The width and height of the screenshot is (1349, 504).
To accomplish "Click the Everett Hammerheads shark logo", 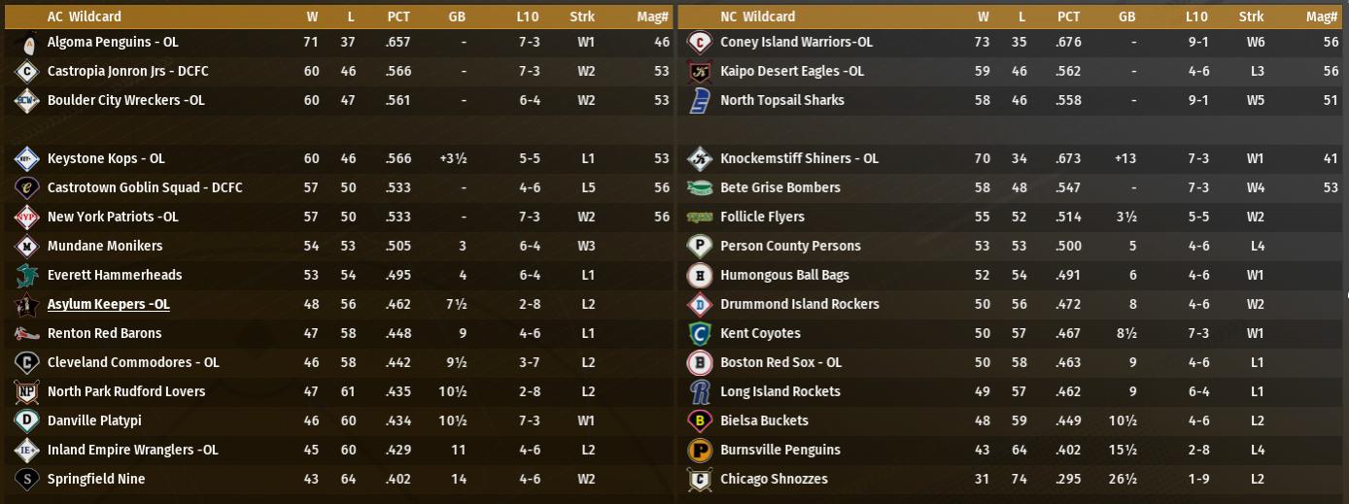I will [x=27, y=276].
